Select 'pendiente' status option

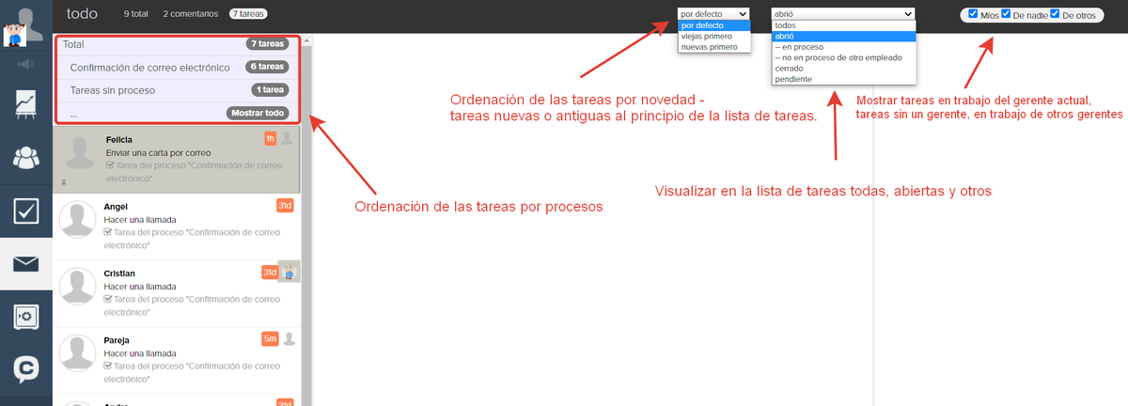pyautogui.click(x=843, y=79)
